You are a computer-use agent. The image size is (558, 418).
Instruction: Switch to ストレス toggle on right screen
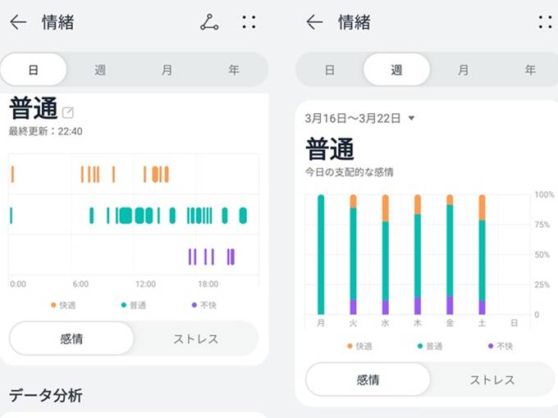pyautogui.click(x=492, y=379)
